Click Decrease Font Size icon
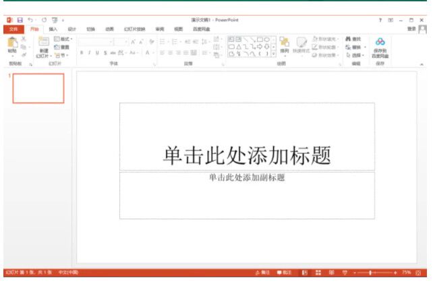 141,42
